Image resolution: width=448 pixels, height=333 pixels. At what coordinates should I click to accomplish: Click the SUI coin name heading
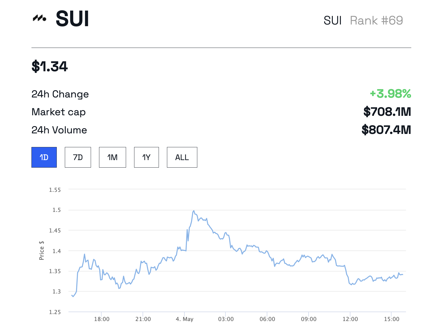(72, 19)
